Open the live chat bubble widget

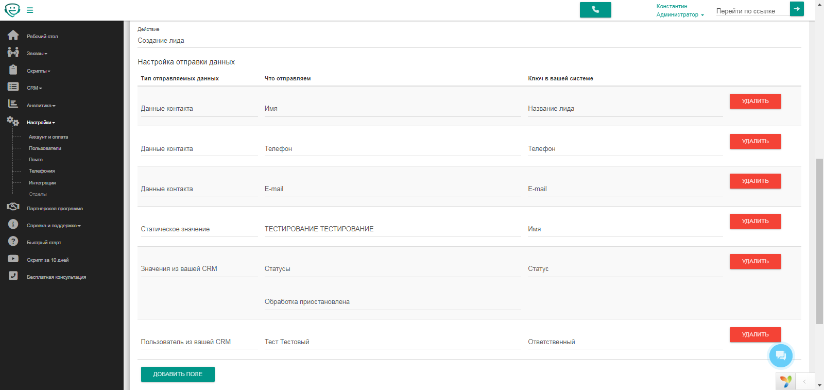pyautogui.click(x=781, y=355)
